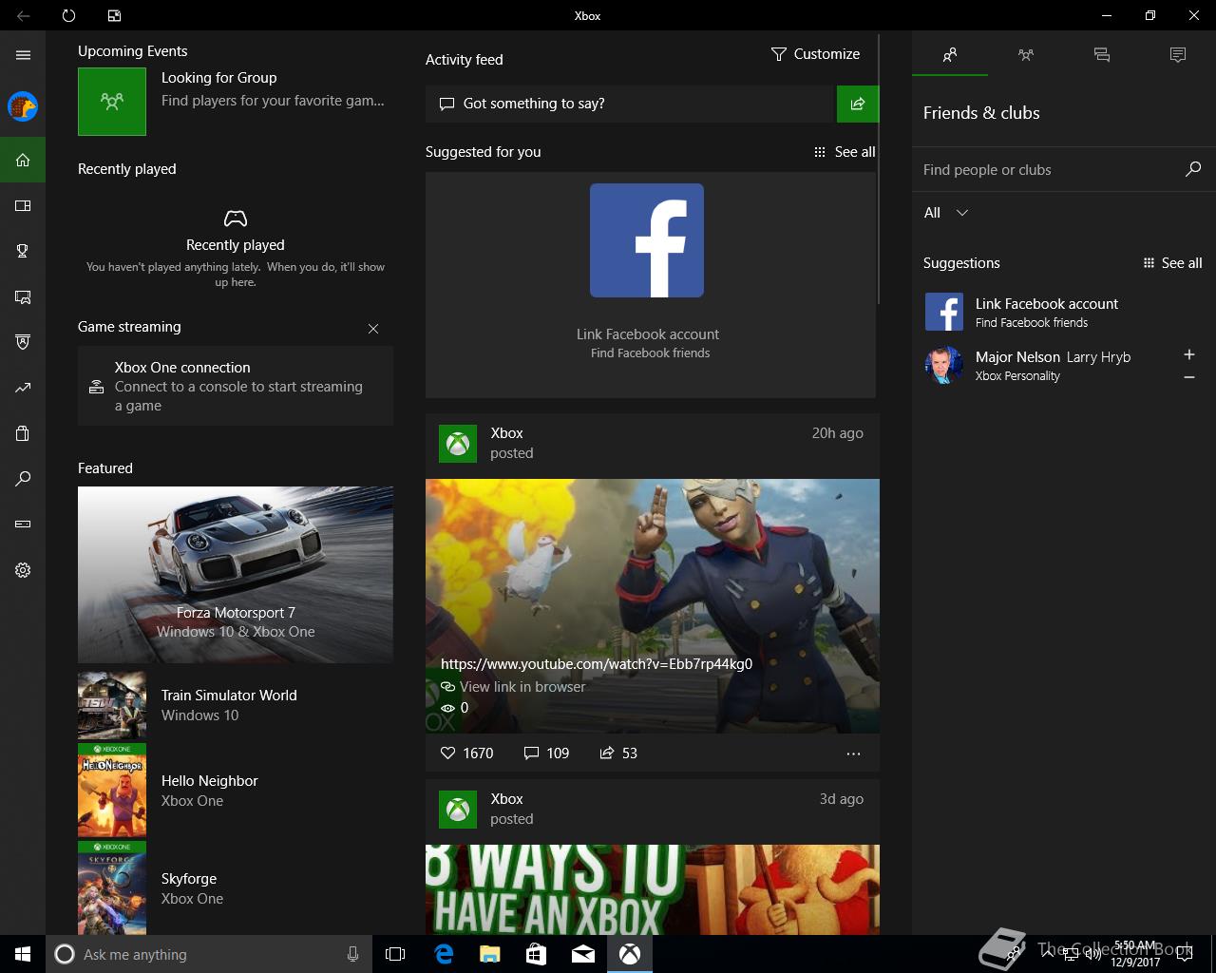Switch to the Activity alerts tab icon
1216x973 pixels.
1178,55
